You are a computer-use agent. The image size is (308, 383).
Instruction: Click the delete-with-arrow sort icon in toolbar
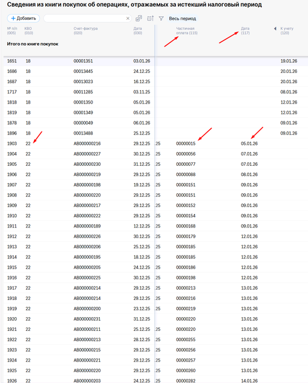(x=150, y=19)
